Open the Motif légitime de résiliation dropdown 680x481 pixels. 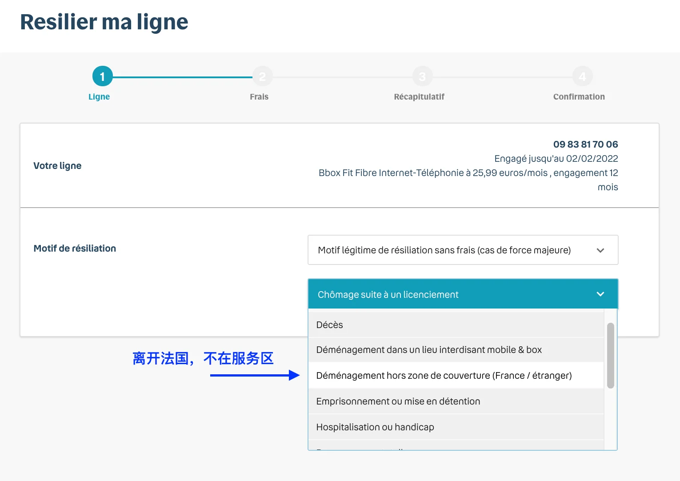coord(463,250)
